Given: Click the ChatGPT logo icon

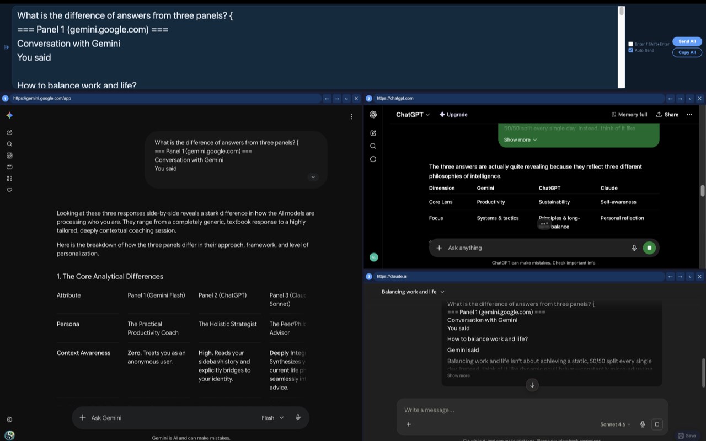Looking at the screenshot, I should pos(373,115).
